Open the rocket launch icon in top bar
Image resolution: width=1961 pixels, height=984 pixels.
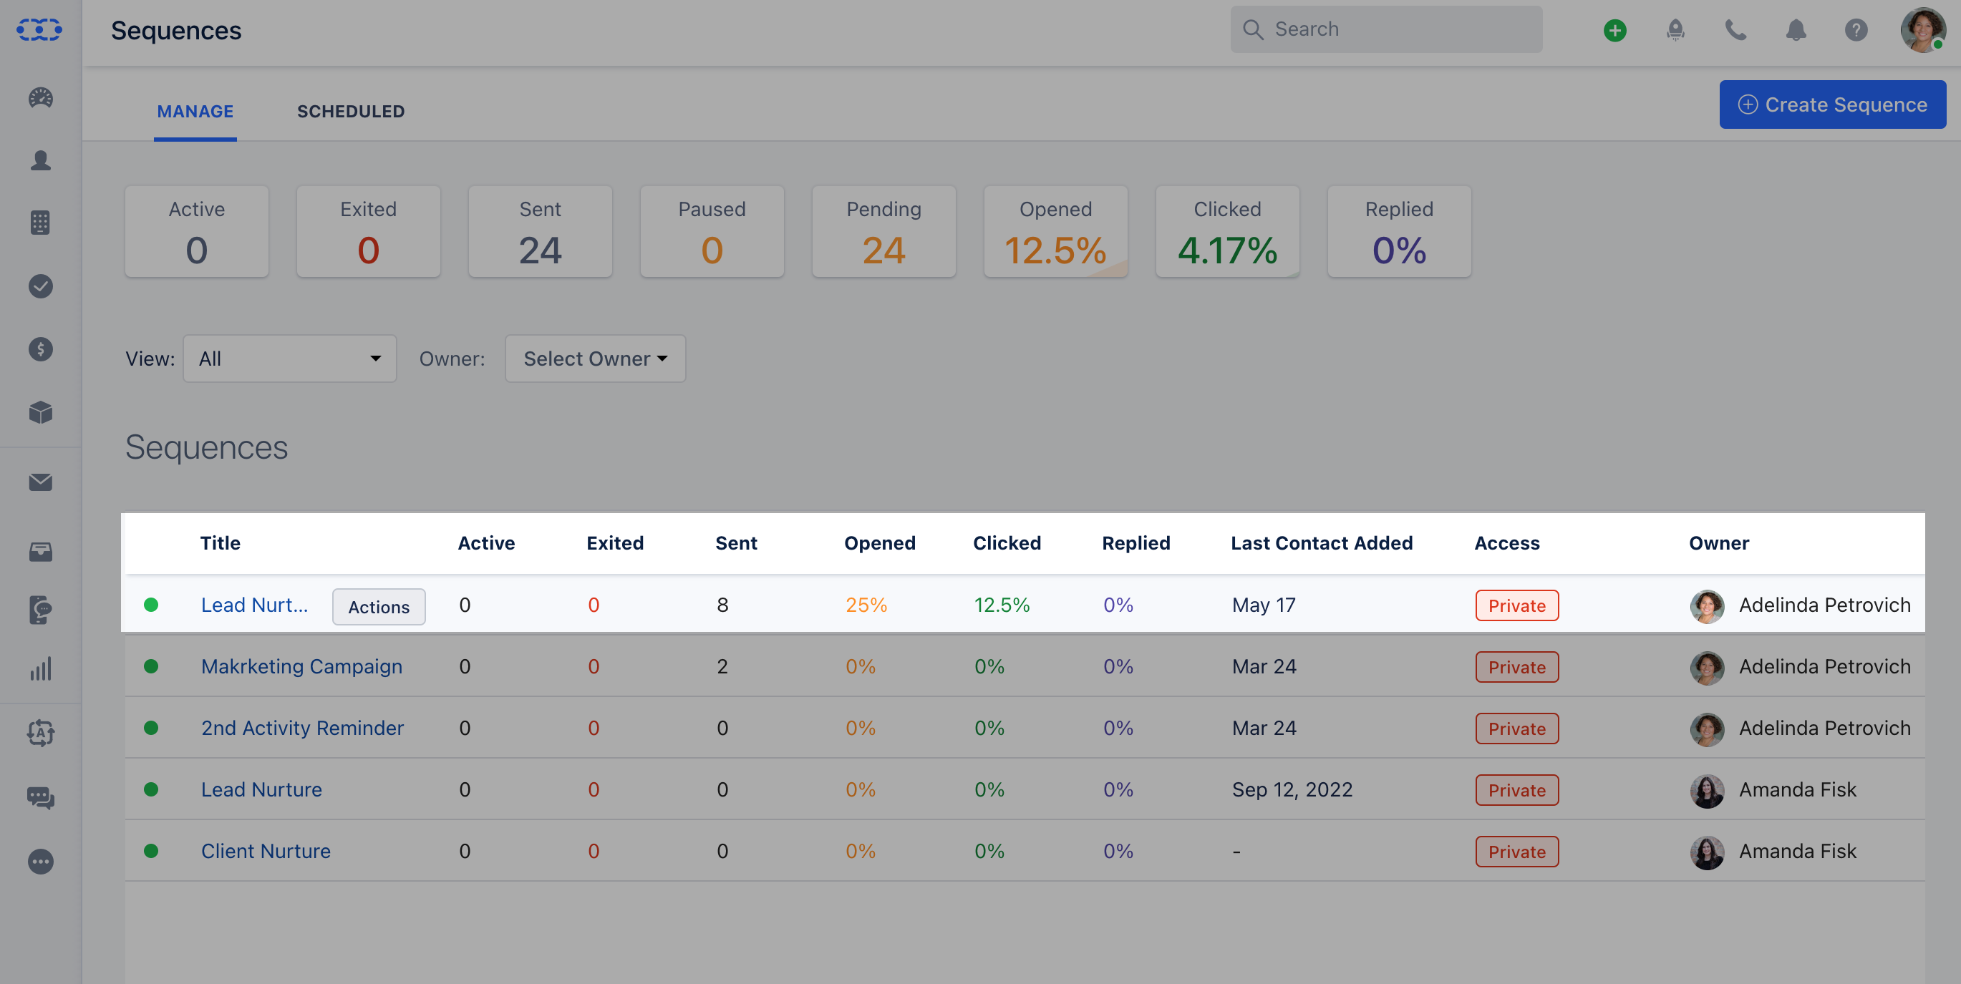1675,31
